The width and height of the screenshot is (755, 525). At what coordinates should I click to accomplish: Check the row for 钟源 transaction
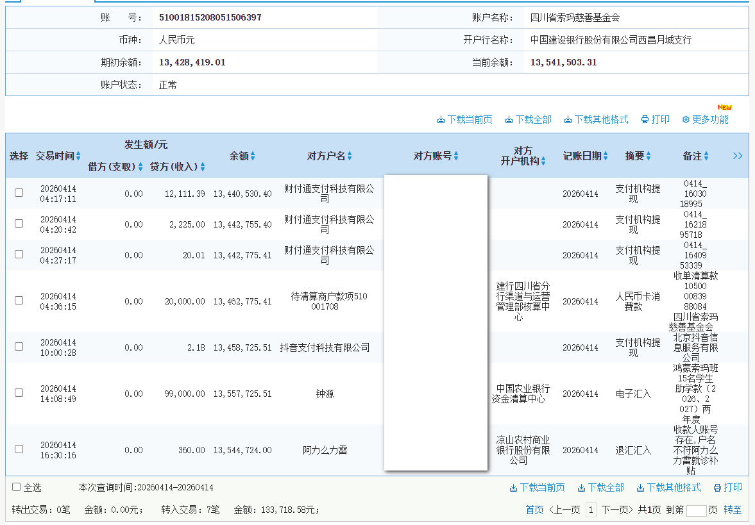click(x=19, y=393)
